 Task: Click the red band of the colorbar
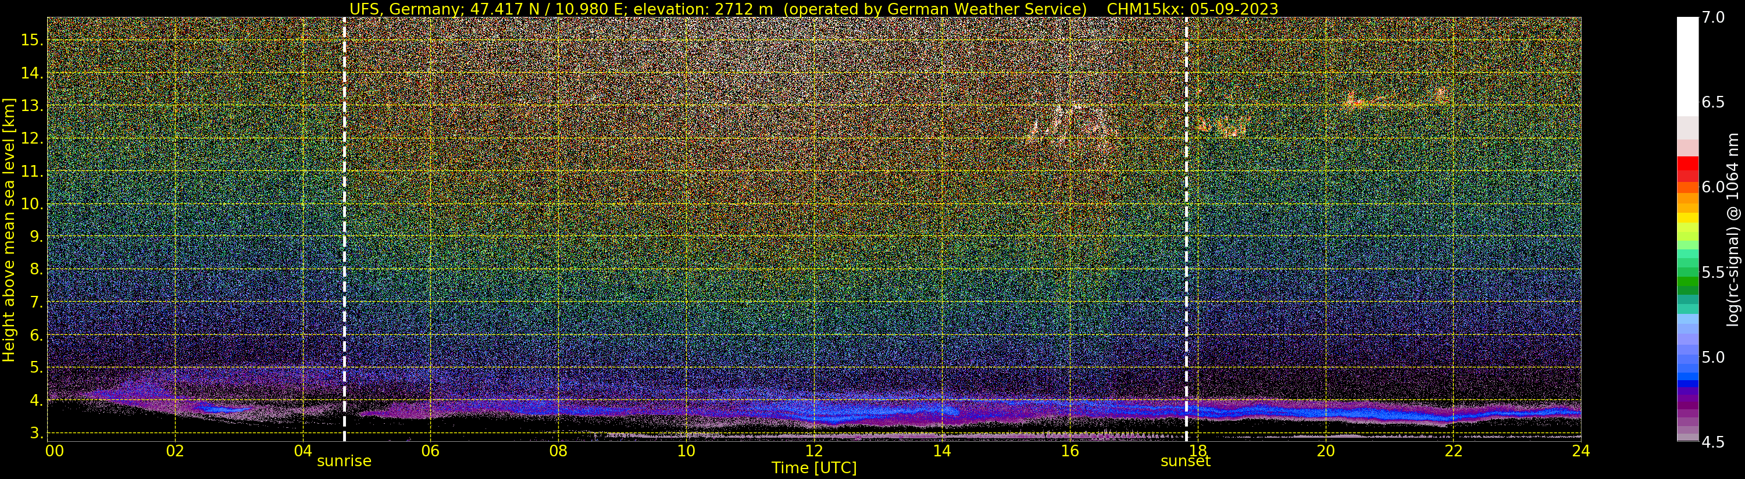click(x=1687, y=163)
